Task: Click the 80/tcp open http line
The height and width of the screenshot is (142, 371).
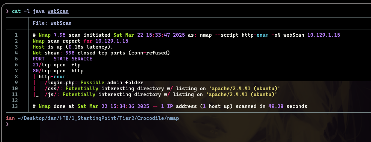Action: click(58, 71)
